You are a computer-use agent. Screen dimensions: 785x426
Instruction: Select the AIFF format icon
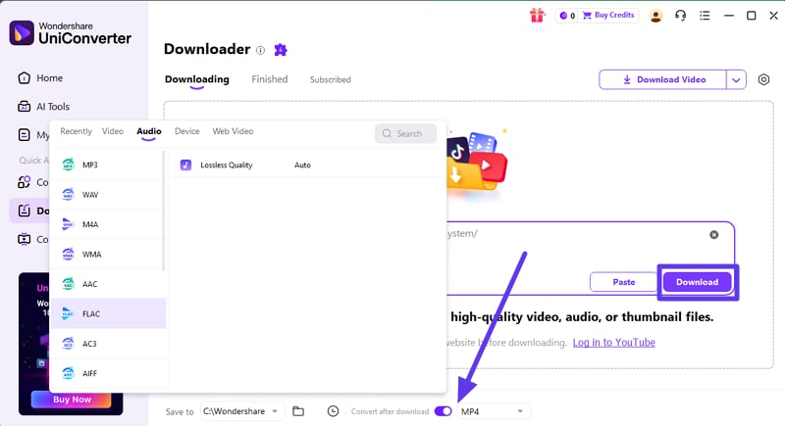(x=68, y=373)
